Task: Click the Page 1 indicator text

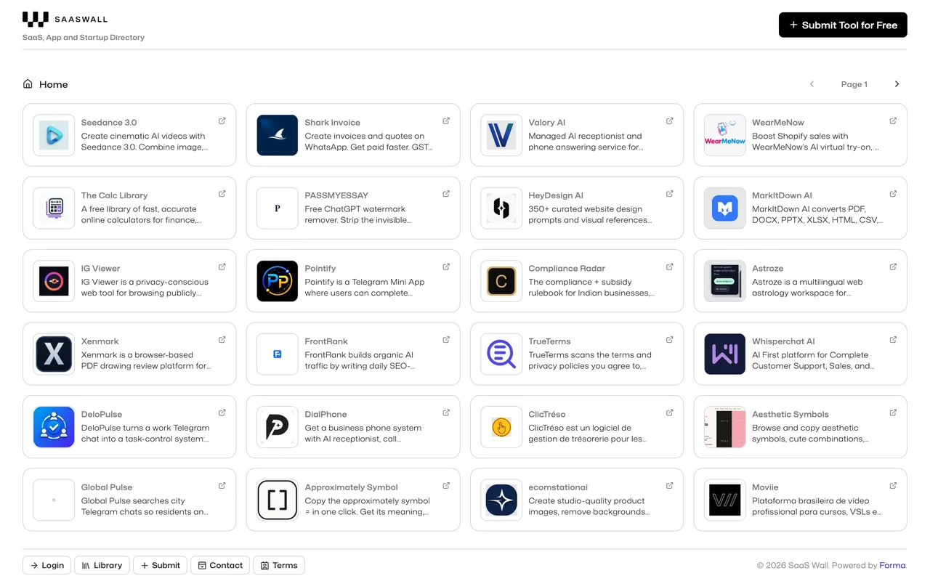Action: (854, 84)
